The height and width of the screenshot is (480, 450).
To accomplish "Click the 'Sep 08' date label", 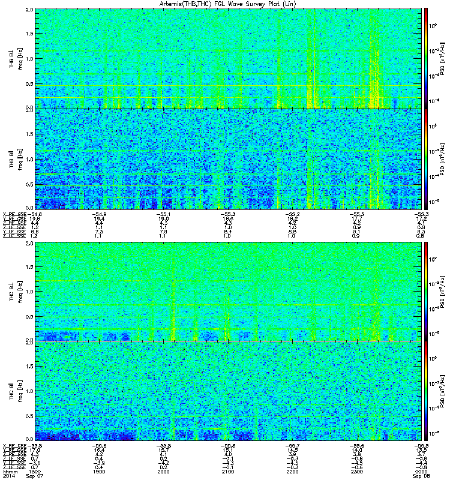I will [x=421, y=476].
